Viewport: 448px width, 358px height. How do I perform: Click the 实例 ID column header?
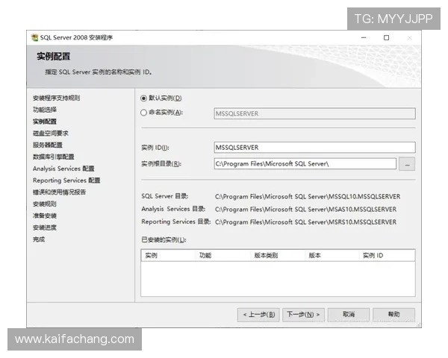coord(387,256)
